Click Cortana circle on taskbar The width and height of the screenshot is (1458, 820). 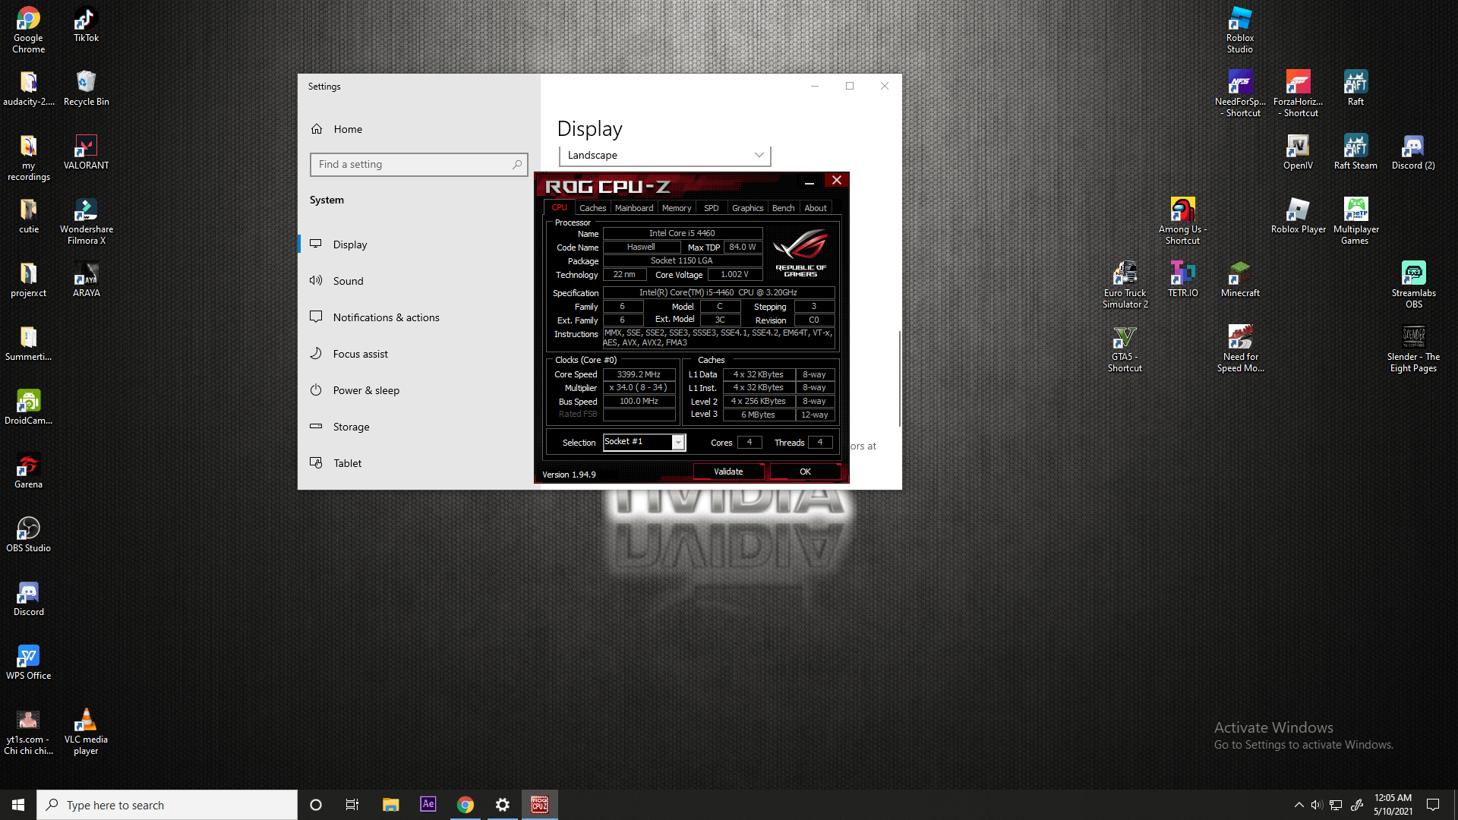[x=316, y=805]
